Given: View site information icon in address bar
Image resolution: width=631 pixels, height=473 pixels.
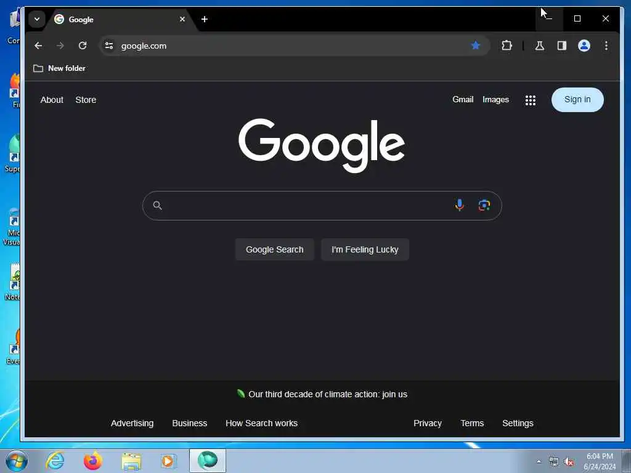Looking at the screenshot, I should [x=109, y=46].
